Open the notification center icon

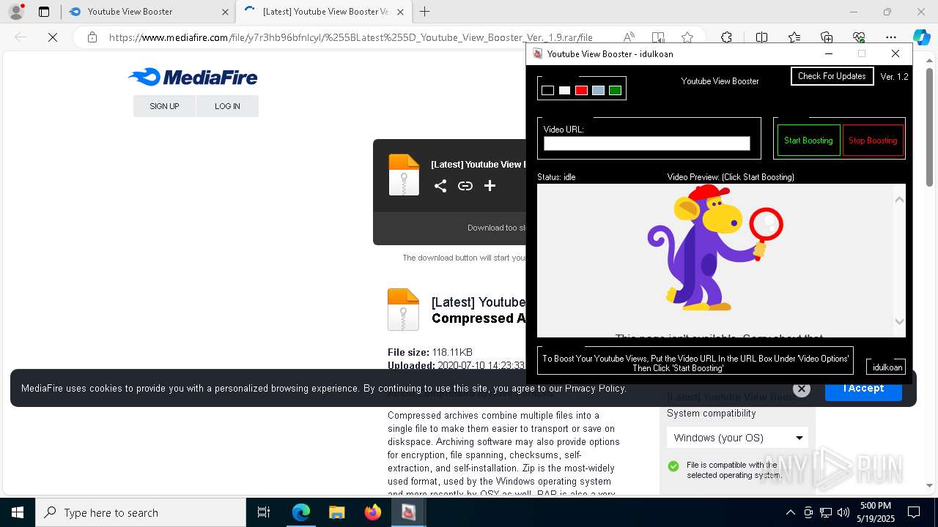tap(914, 512)
